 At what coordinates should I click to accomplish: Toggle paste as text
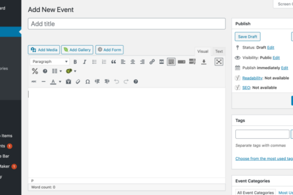[x=68, y=81]
